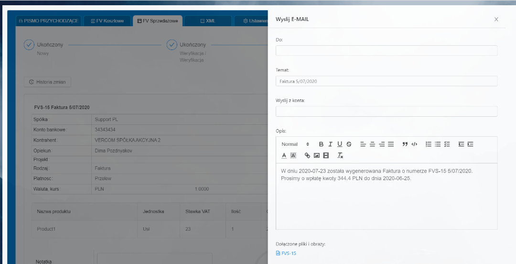Align text left in the editor
The width and height of the screenshot is (516, 264).
tap(363, 144)
